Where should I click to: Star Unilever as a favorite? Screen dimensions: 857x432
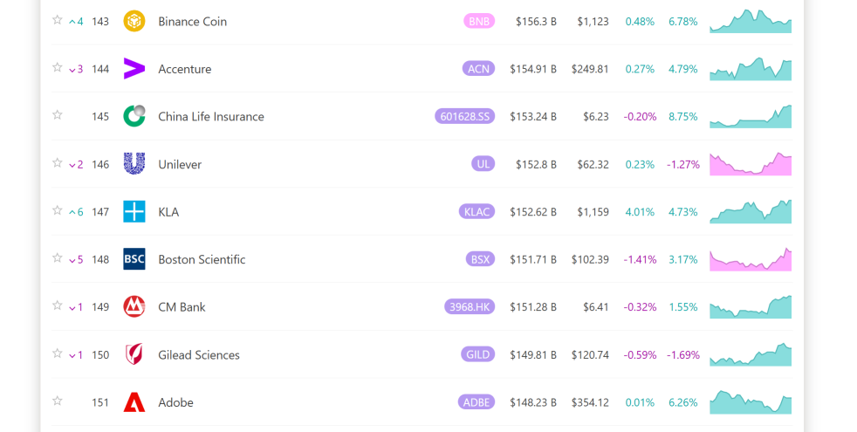coord(58,163)
